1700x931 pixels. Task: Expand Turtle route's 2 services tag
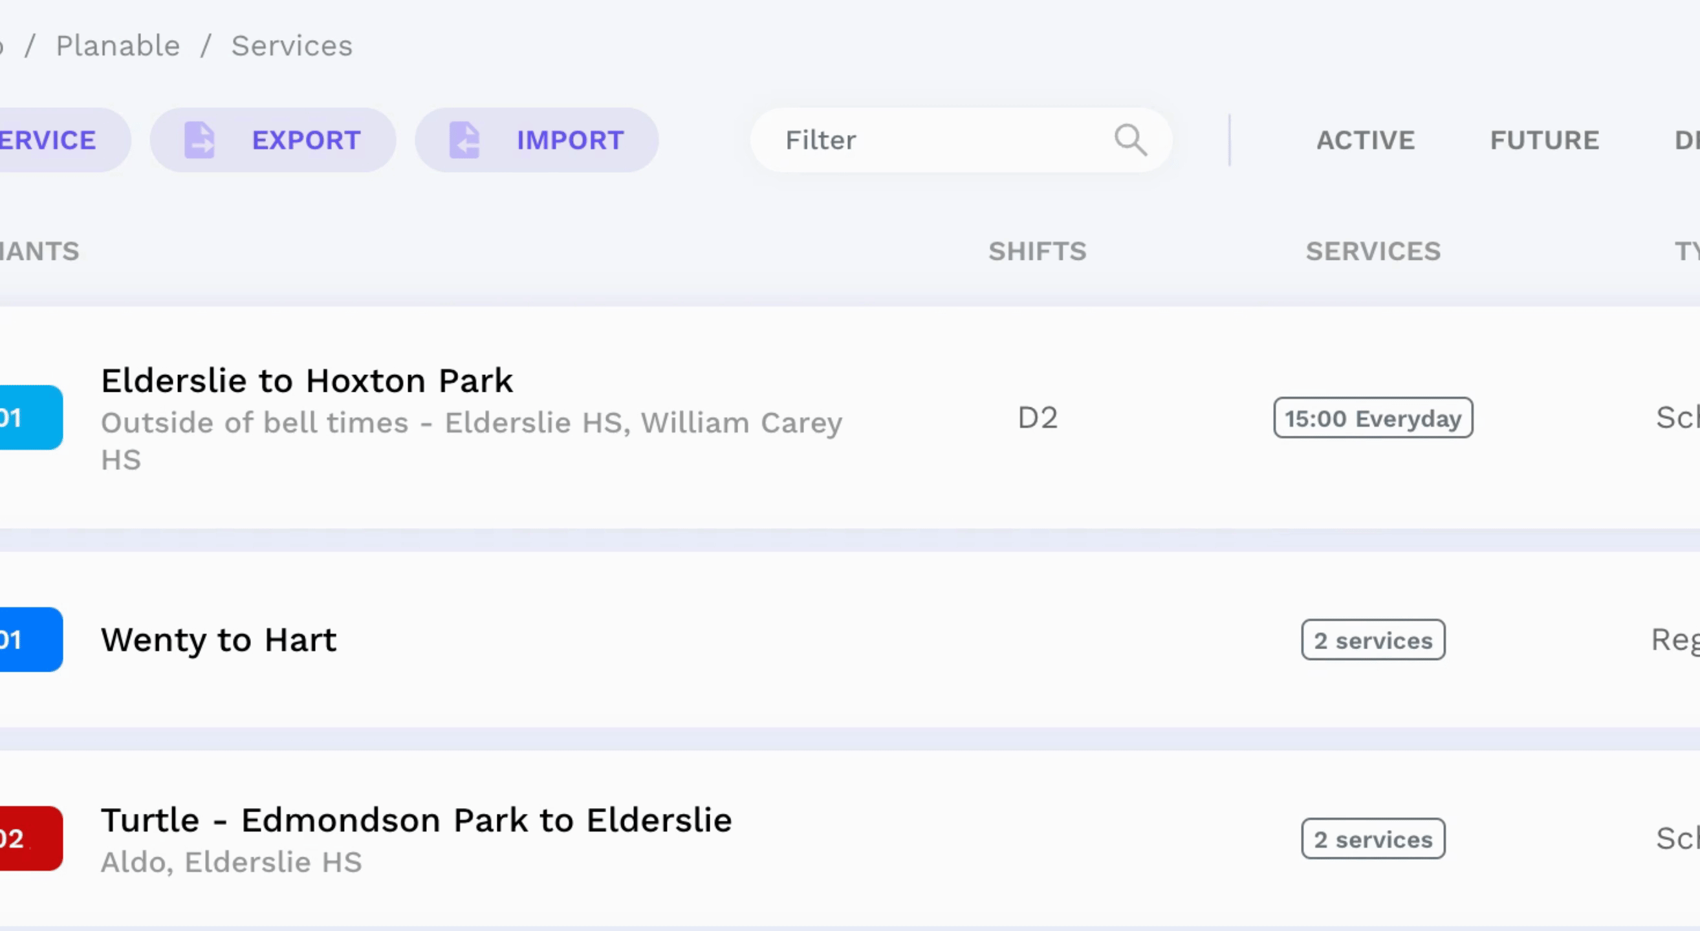pos(1373,839)
